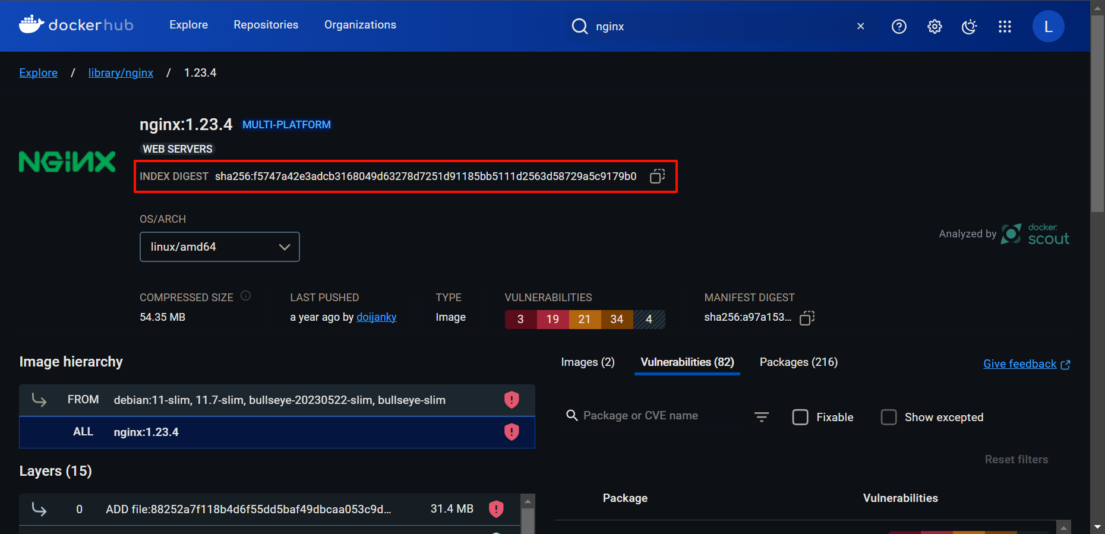
Task: Click the compressed size info icon
Action: 245,296
